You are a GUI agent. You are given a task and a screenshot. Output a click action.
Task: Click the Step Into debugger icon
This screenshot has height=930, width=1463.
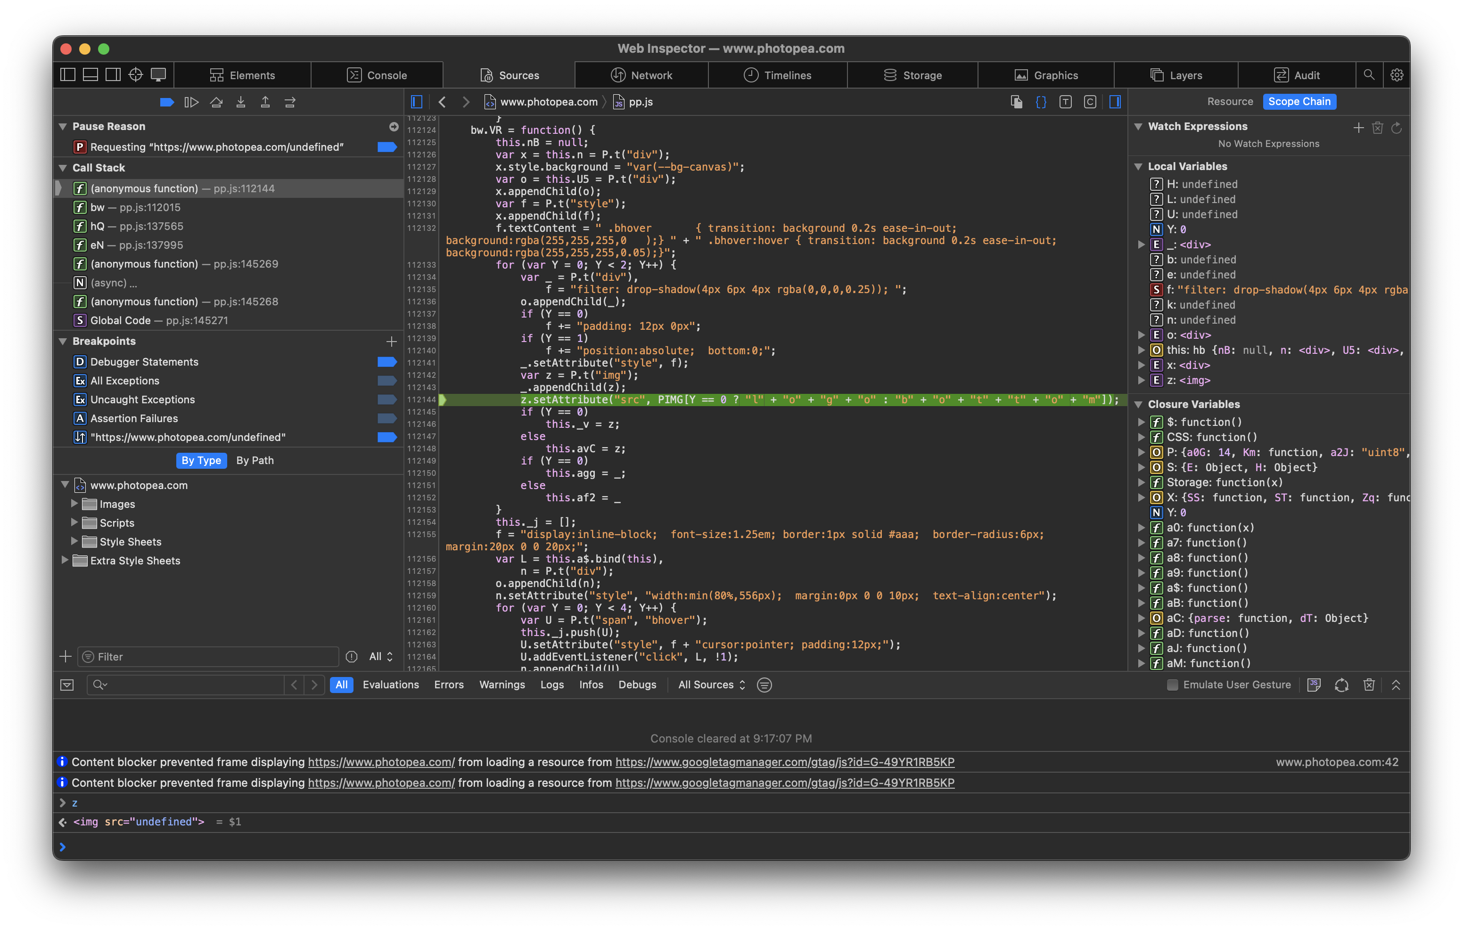pyautogui.click(x=241, y=102)
